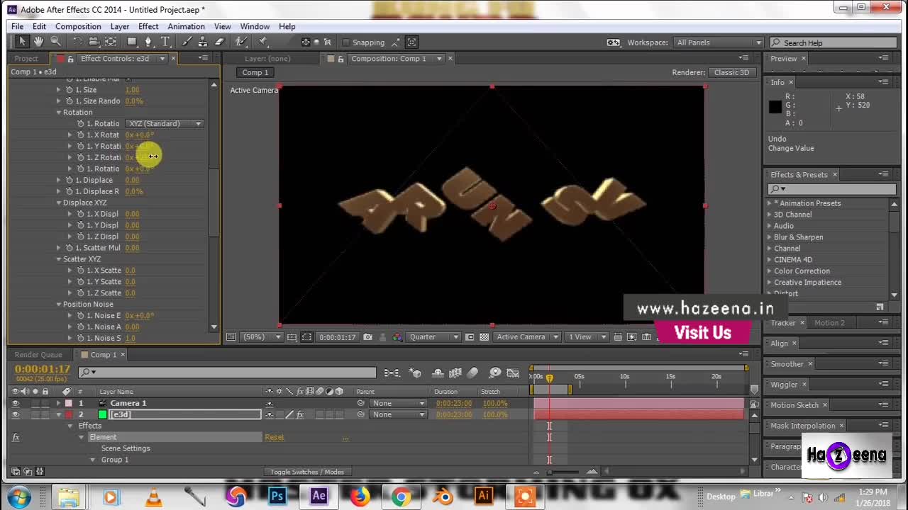Click the Classic 3D renderer button
The width and height of the screenshot is (908, 510).
coord(731,72)
